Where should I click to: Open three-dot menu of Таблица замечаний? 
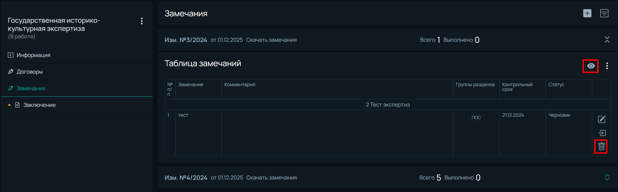[607, 66]
